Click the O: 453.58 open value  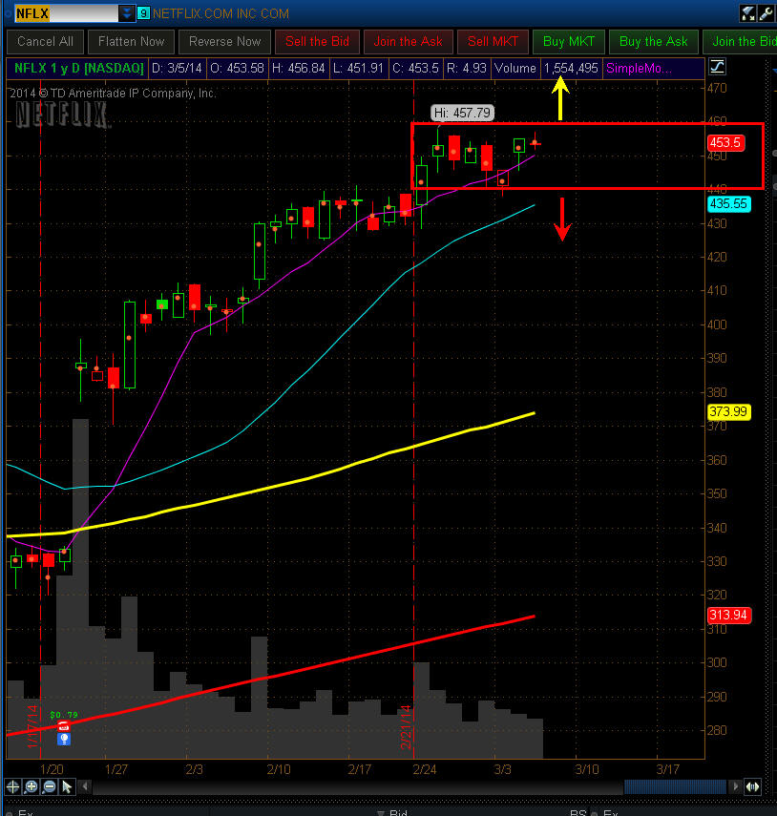tap(237, 68)
